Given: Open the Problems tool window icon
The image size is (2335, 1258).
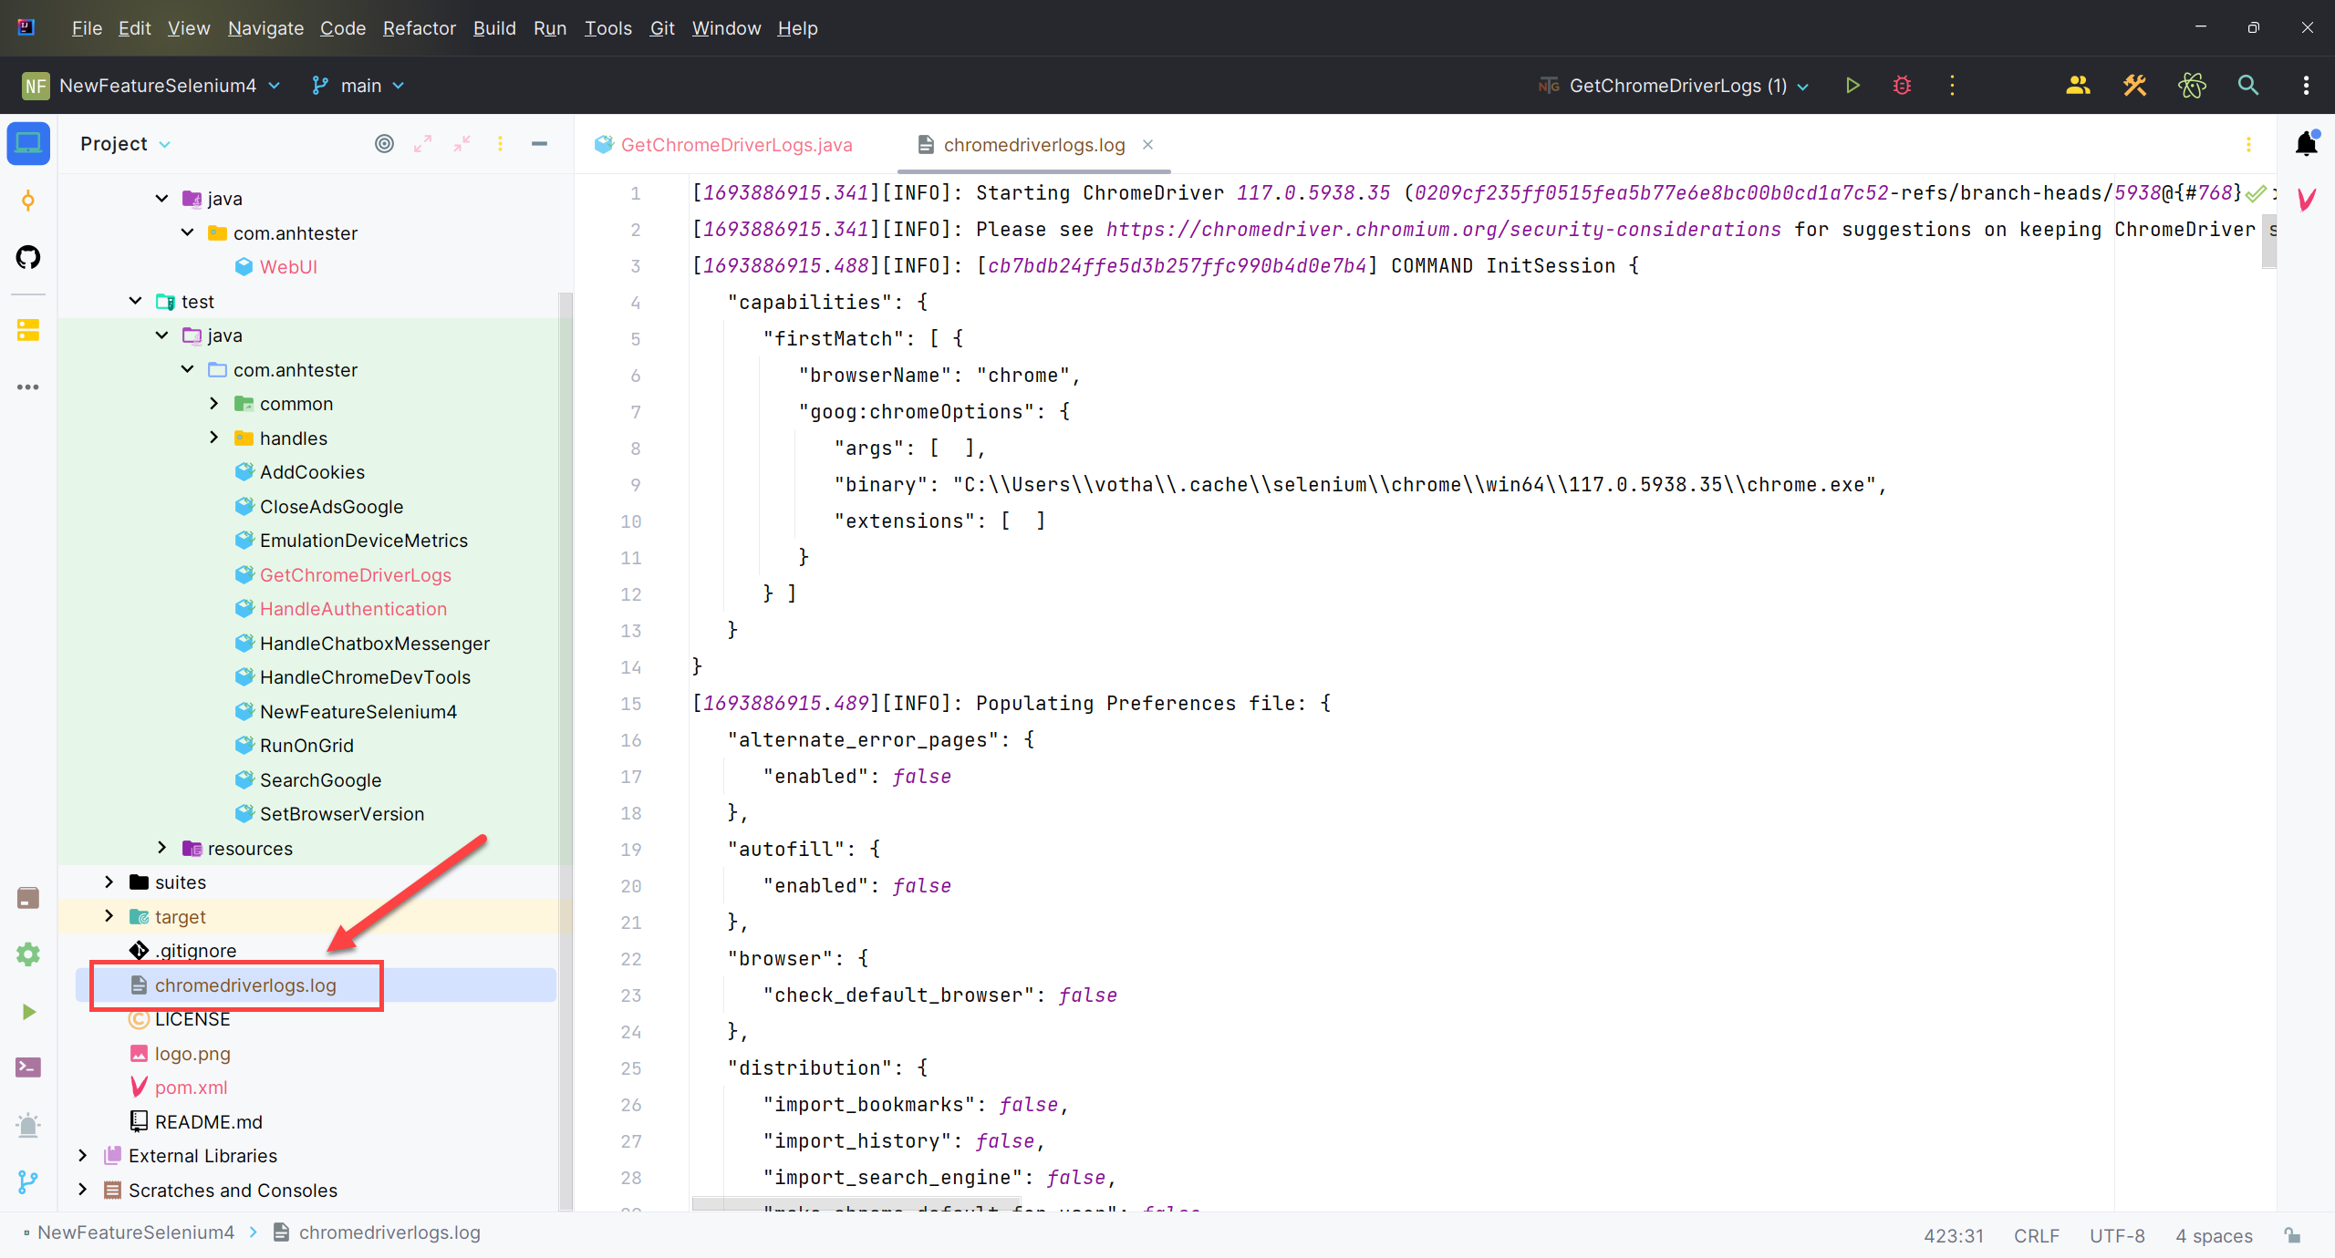Looking at the screenshot, I should [x=28, y=1125].
